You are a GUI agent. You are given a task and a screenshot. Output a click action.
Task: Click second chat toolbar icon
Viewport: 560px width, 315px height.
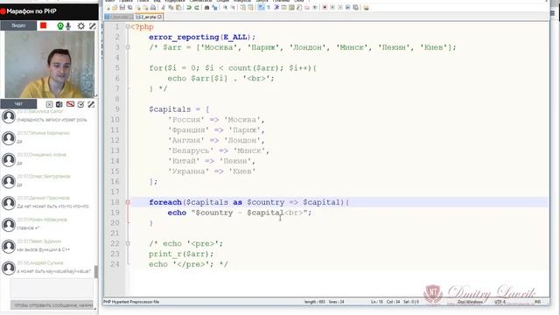click(x=59, y=104)
